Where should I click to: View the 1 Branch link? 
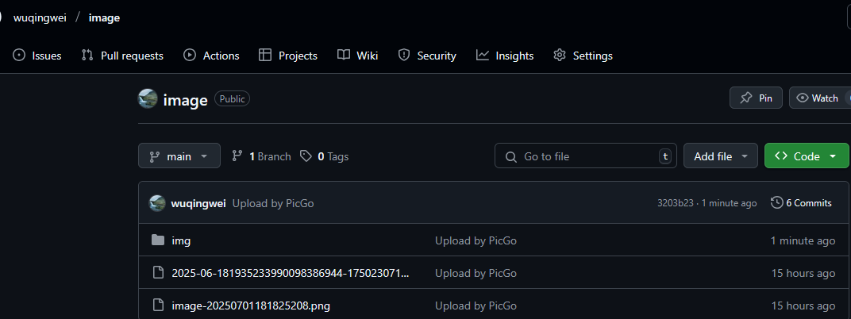point(261,156)
